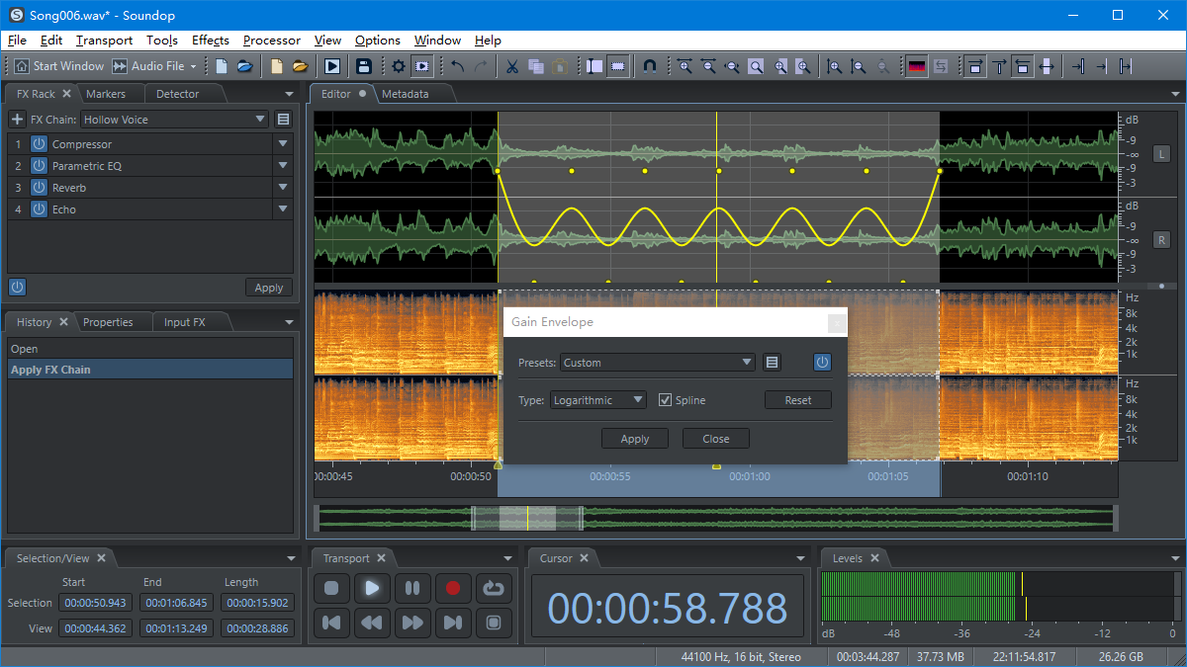Click the right channel R indicator

pyautogui.click(x=1161, y=238)
